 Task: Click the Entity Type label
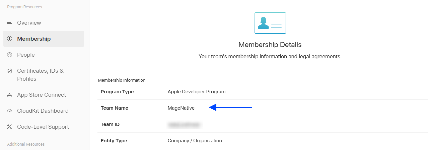tap(114, 141)
